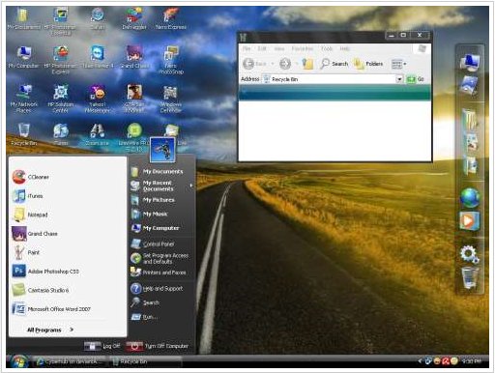The width and height of the screenshot is (495, 373).
Task: Open the Favorites menu in Recycle Bin window
Action: click(303, 48)
